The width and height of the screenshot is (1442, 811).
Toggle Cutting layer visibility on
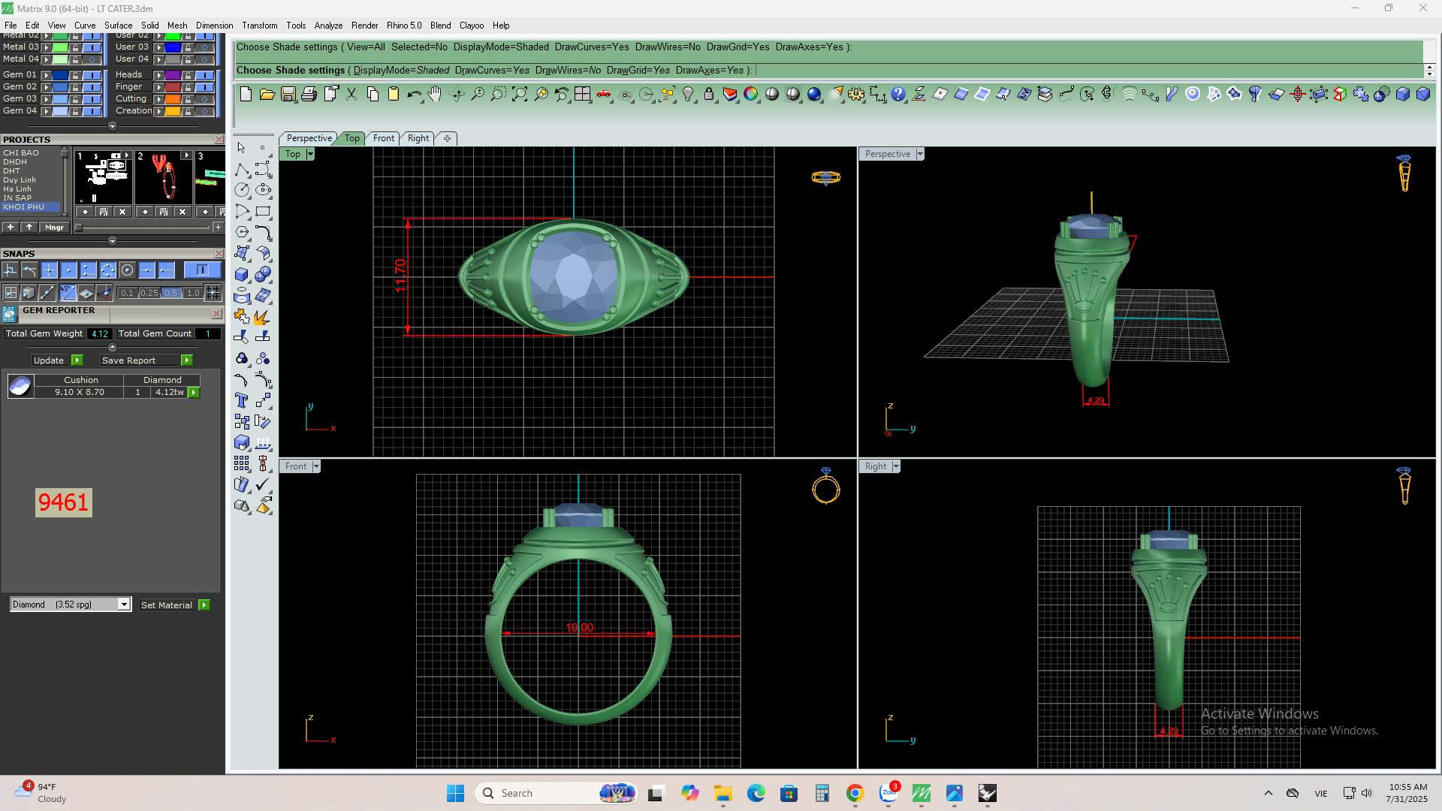[x=204, y=99]
